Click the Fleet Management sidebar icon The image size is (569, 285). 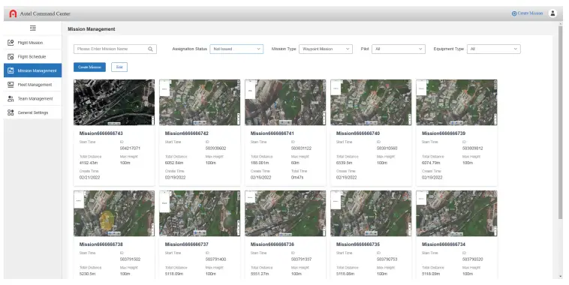[x=11, y=85]
